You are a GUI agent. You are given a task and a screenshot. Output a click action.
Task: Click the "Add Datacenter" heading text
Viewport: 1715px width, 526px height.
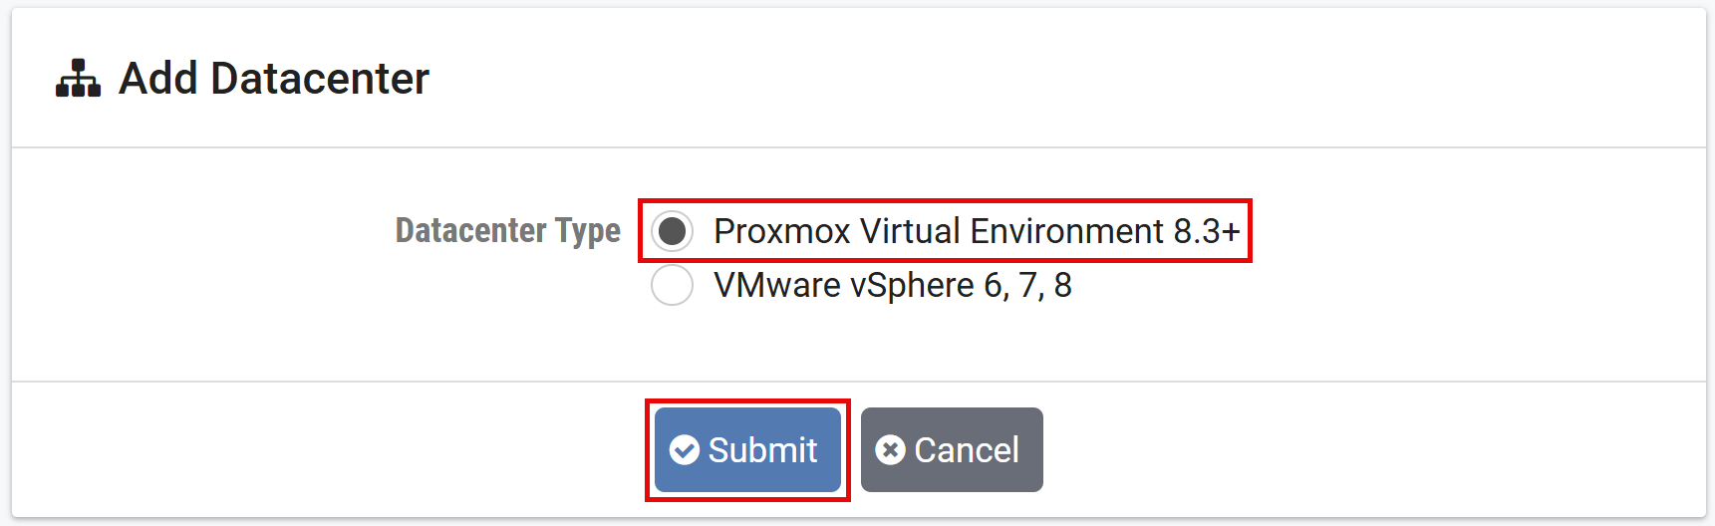274,79
